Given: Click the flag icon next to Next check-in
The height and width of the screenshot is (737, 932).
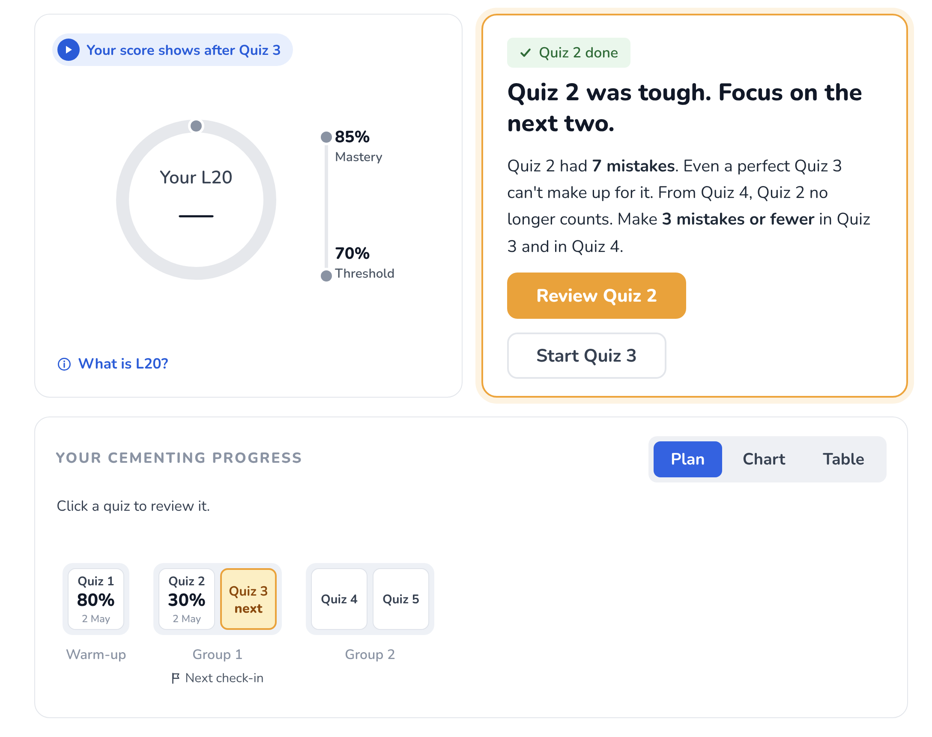Looking at the screenshot, I should [175, 678].
